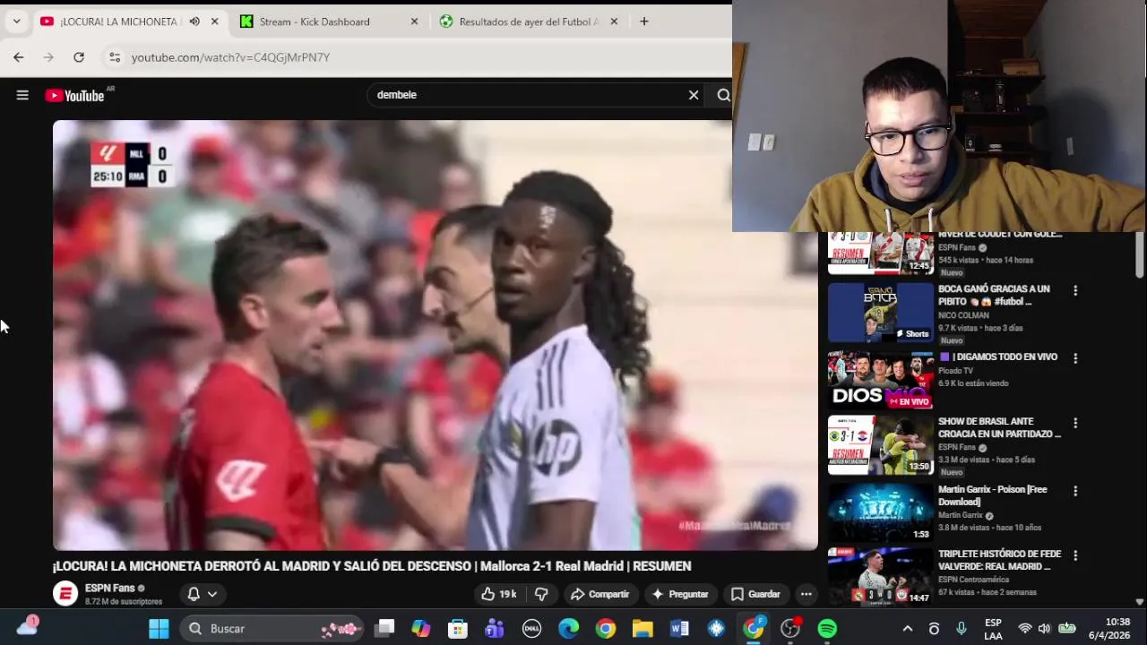Reload the page with the refresh icon
1147x645 pixels.
[x=79, y=57]
